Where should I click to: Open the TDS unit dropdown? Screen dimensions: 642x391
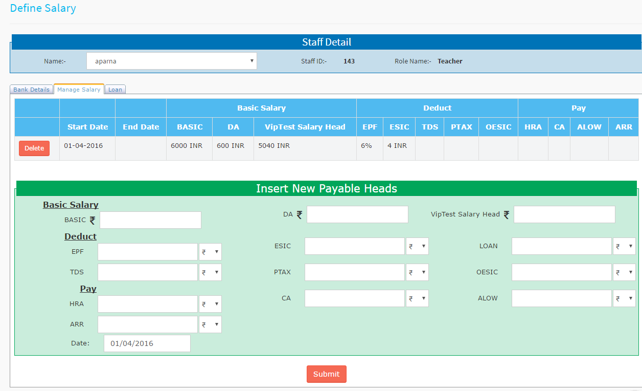click(x=210, y=272)
